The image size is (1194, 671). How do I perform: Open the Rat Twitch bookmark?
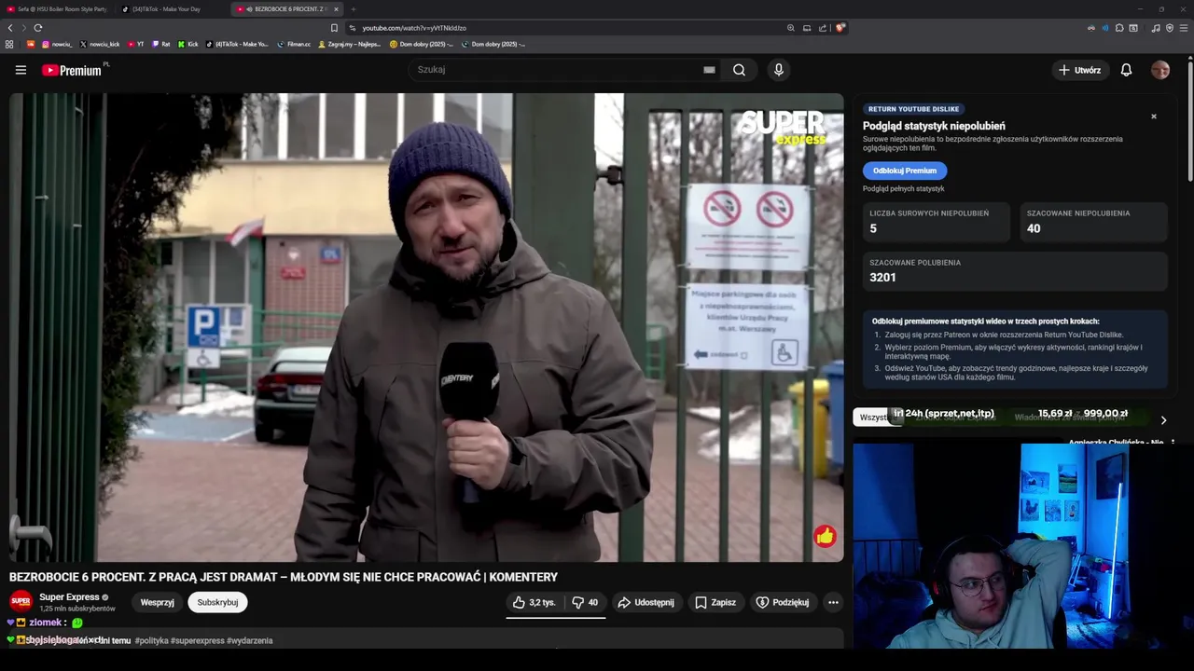[x=161, y=44]
